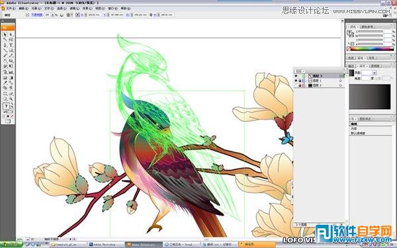Select the Zoom magnifier tool
Screen dimensions: 397x248
click(11, 98)
